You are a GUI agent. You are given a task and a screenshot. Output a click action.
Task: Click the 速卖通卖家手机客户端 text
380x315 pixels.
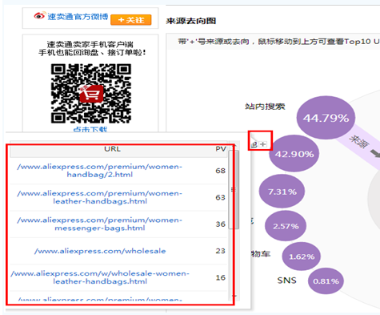[90, 44]
